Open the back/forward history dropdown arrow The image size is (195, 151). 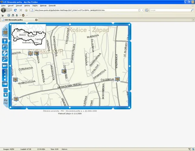[11, 10]
